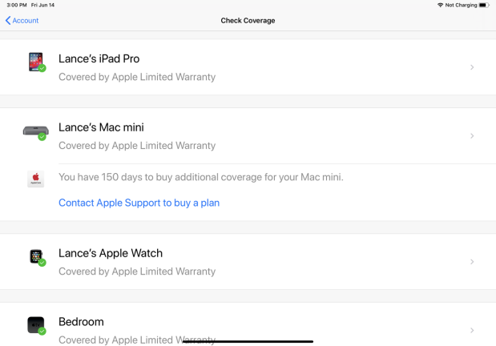This screenshot has width=496, height=346.
Task: Tap the Apple TV Bedroom icon
Action: pyautogui.click(x=36, y=325)
